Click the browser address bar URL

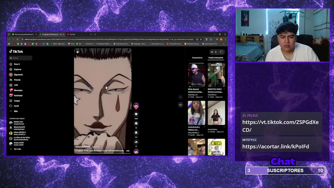[109, 39]
